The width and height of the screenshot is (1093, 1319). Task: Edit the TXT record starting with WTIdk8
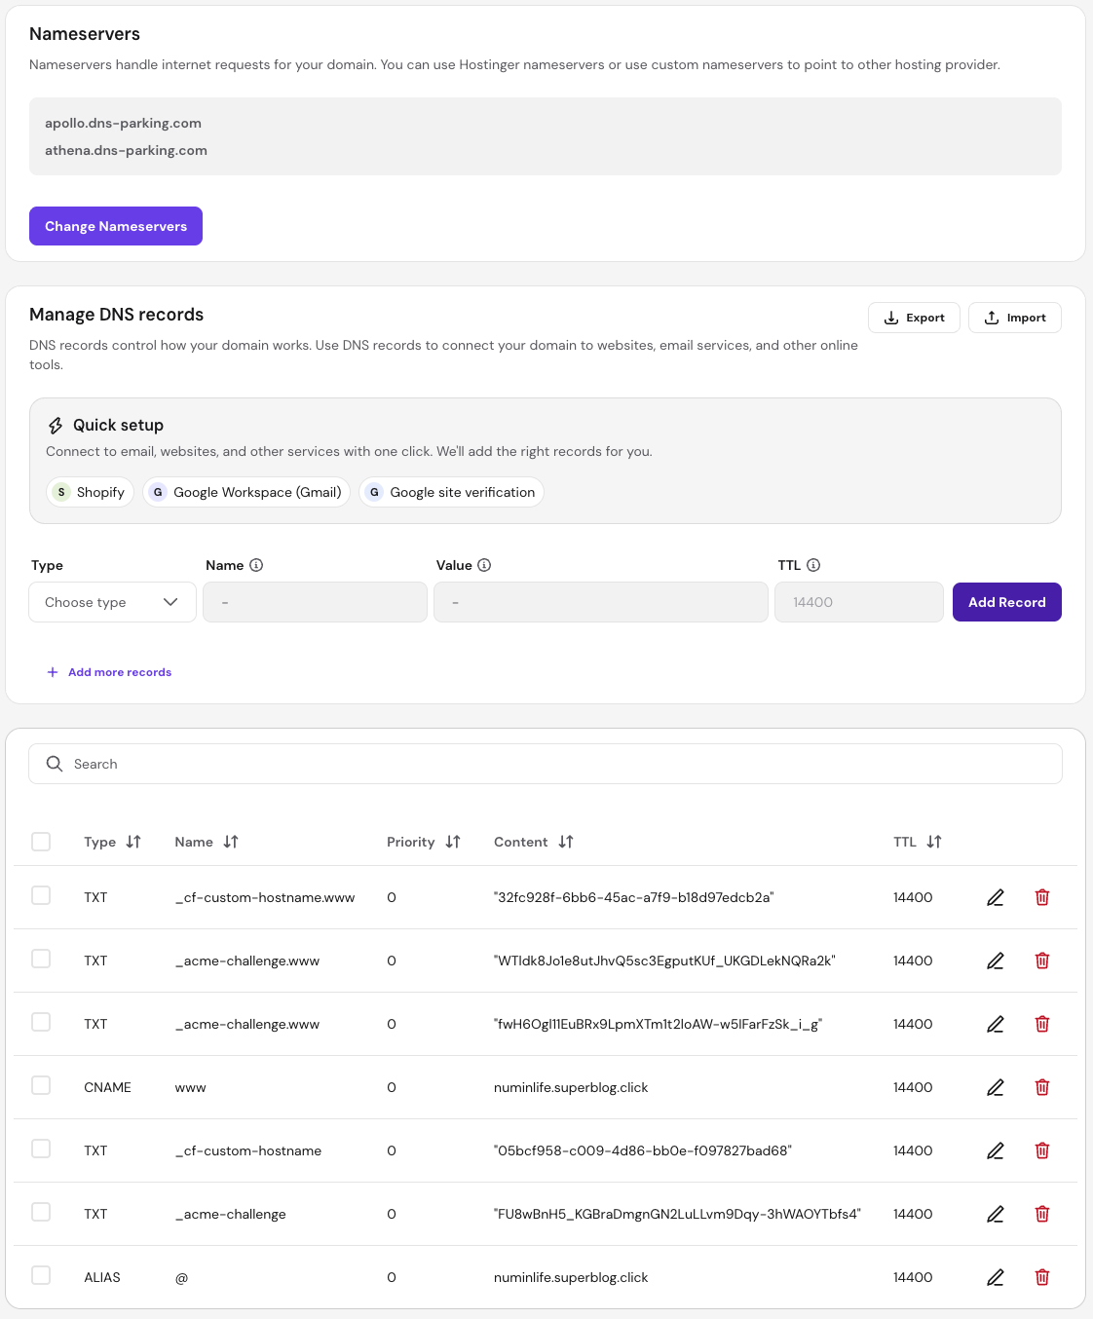click(995, 961)
